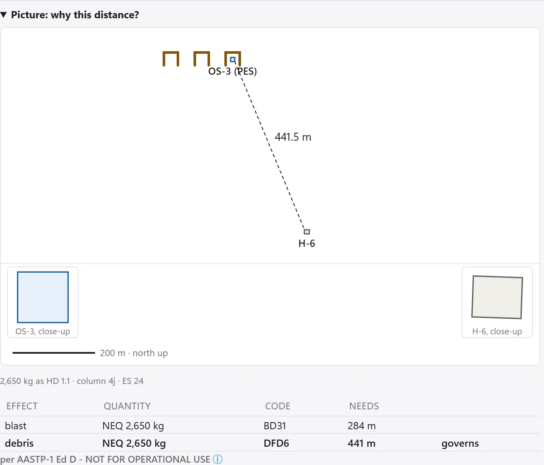This screenshot has height=465, width=544.
Task: Open the OS-3 close-up thumbnail
Action: 43,302
